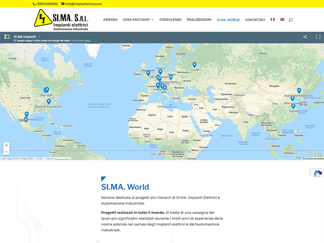This screenshot has width=324, height=243.
Task: Select the Brembo Messico map pin
Action: click(x=26, y=119)
